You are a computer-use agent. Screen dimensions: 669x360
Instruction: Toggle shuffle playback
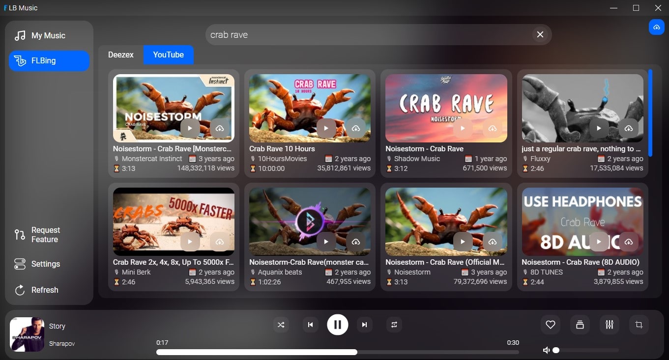(281, 324)
